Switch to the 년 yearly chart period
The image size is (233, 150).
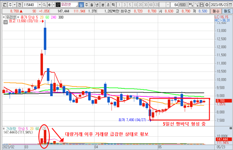coord(97,5)
